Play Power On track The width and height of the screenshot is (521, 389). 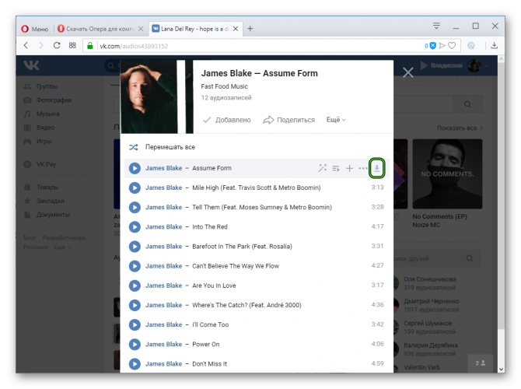coord(135,345)
